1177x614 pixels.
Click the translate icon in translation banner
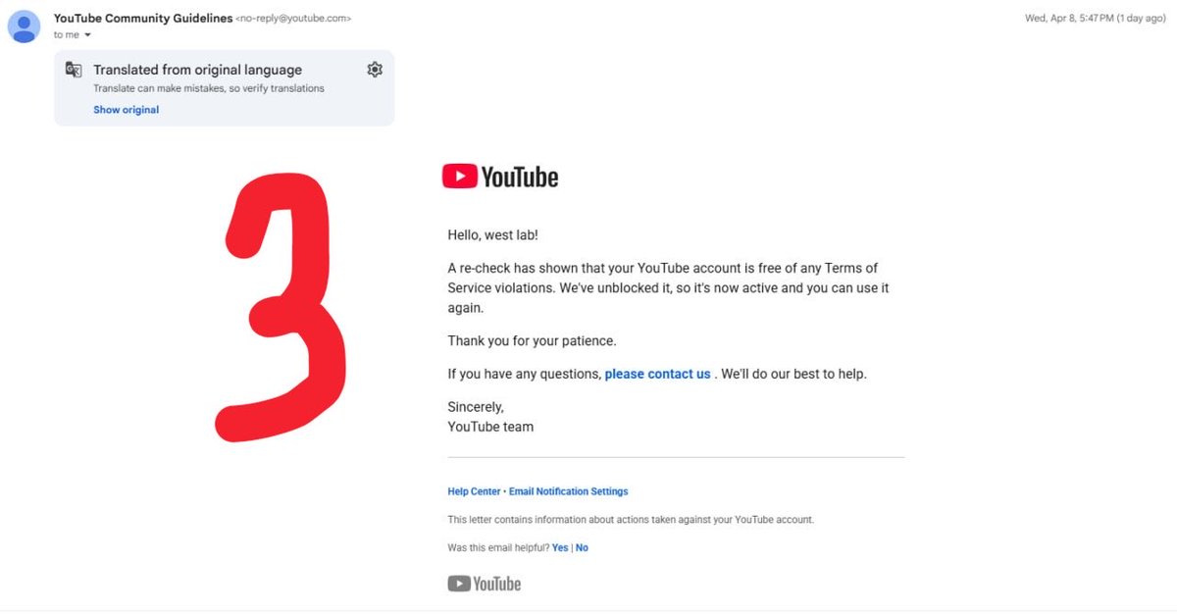[x=74, y=70]
